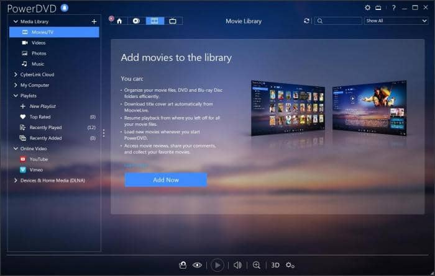This screenshot has width=435, height=276.
Task: Open the Show All filter dropdown
Action: pyautogui.click(x=396, y=20)
